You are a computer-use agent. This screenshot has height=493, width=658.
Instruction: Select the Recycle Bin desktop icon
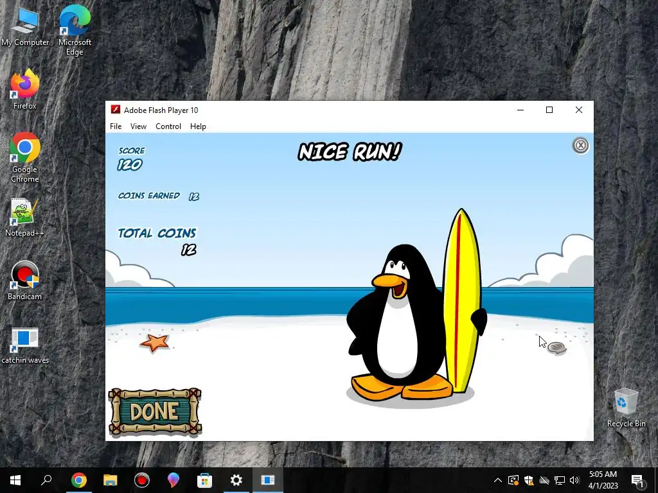tap(626, 408)
